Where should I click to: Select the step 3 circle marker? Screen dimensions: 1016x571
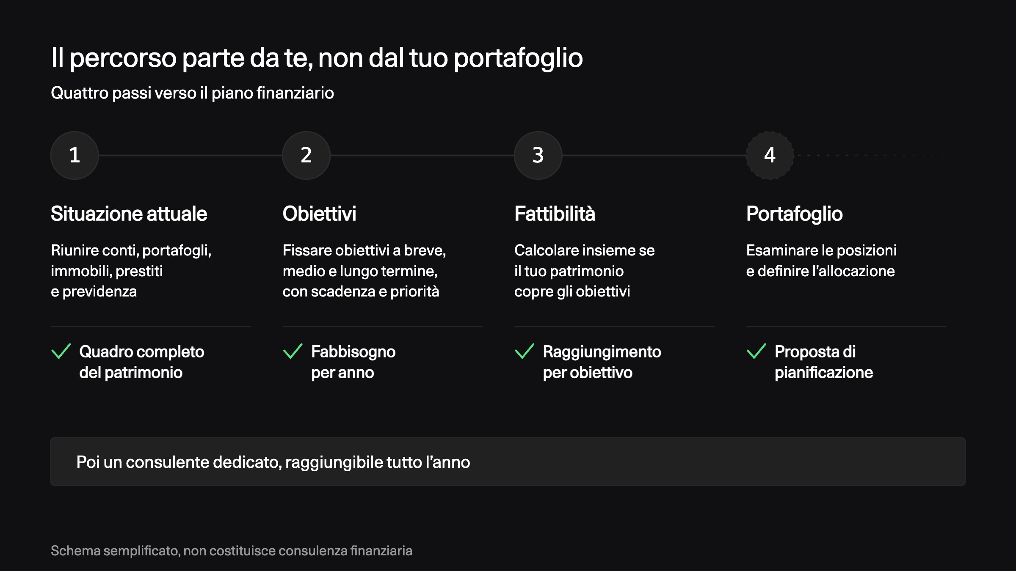538,155
